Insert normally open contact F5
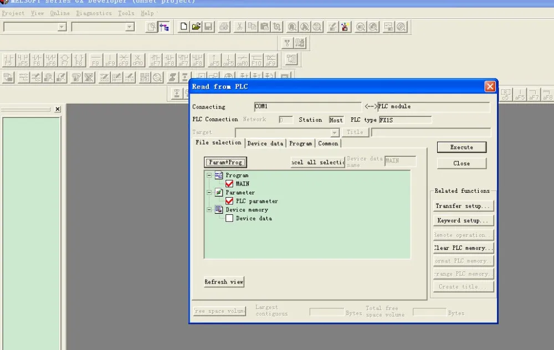 click(x=8, y=60)
